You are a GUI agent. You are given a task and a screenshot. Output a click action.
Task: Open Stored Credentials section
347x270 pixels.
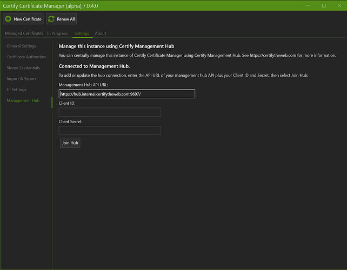[x=23, y=67]
